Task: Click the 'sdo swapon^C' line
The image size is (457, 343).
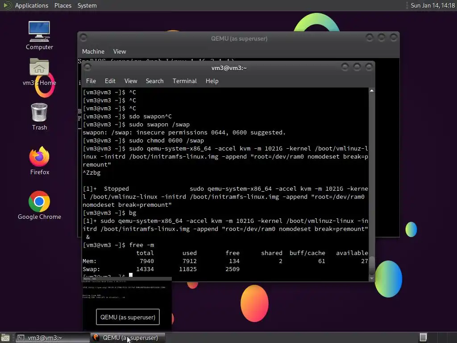Action: (127, 117)
